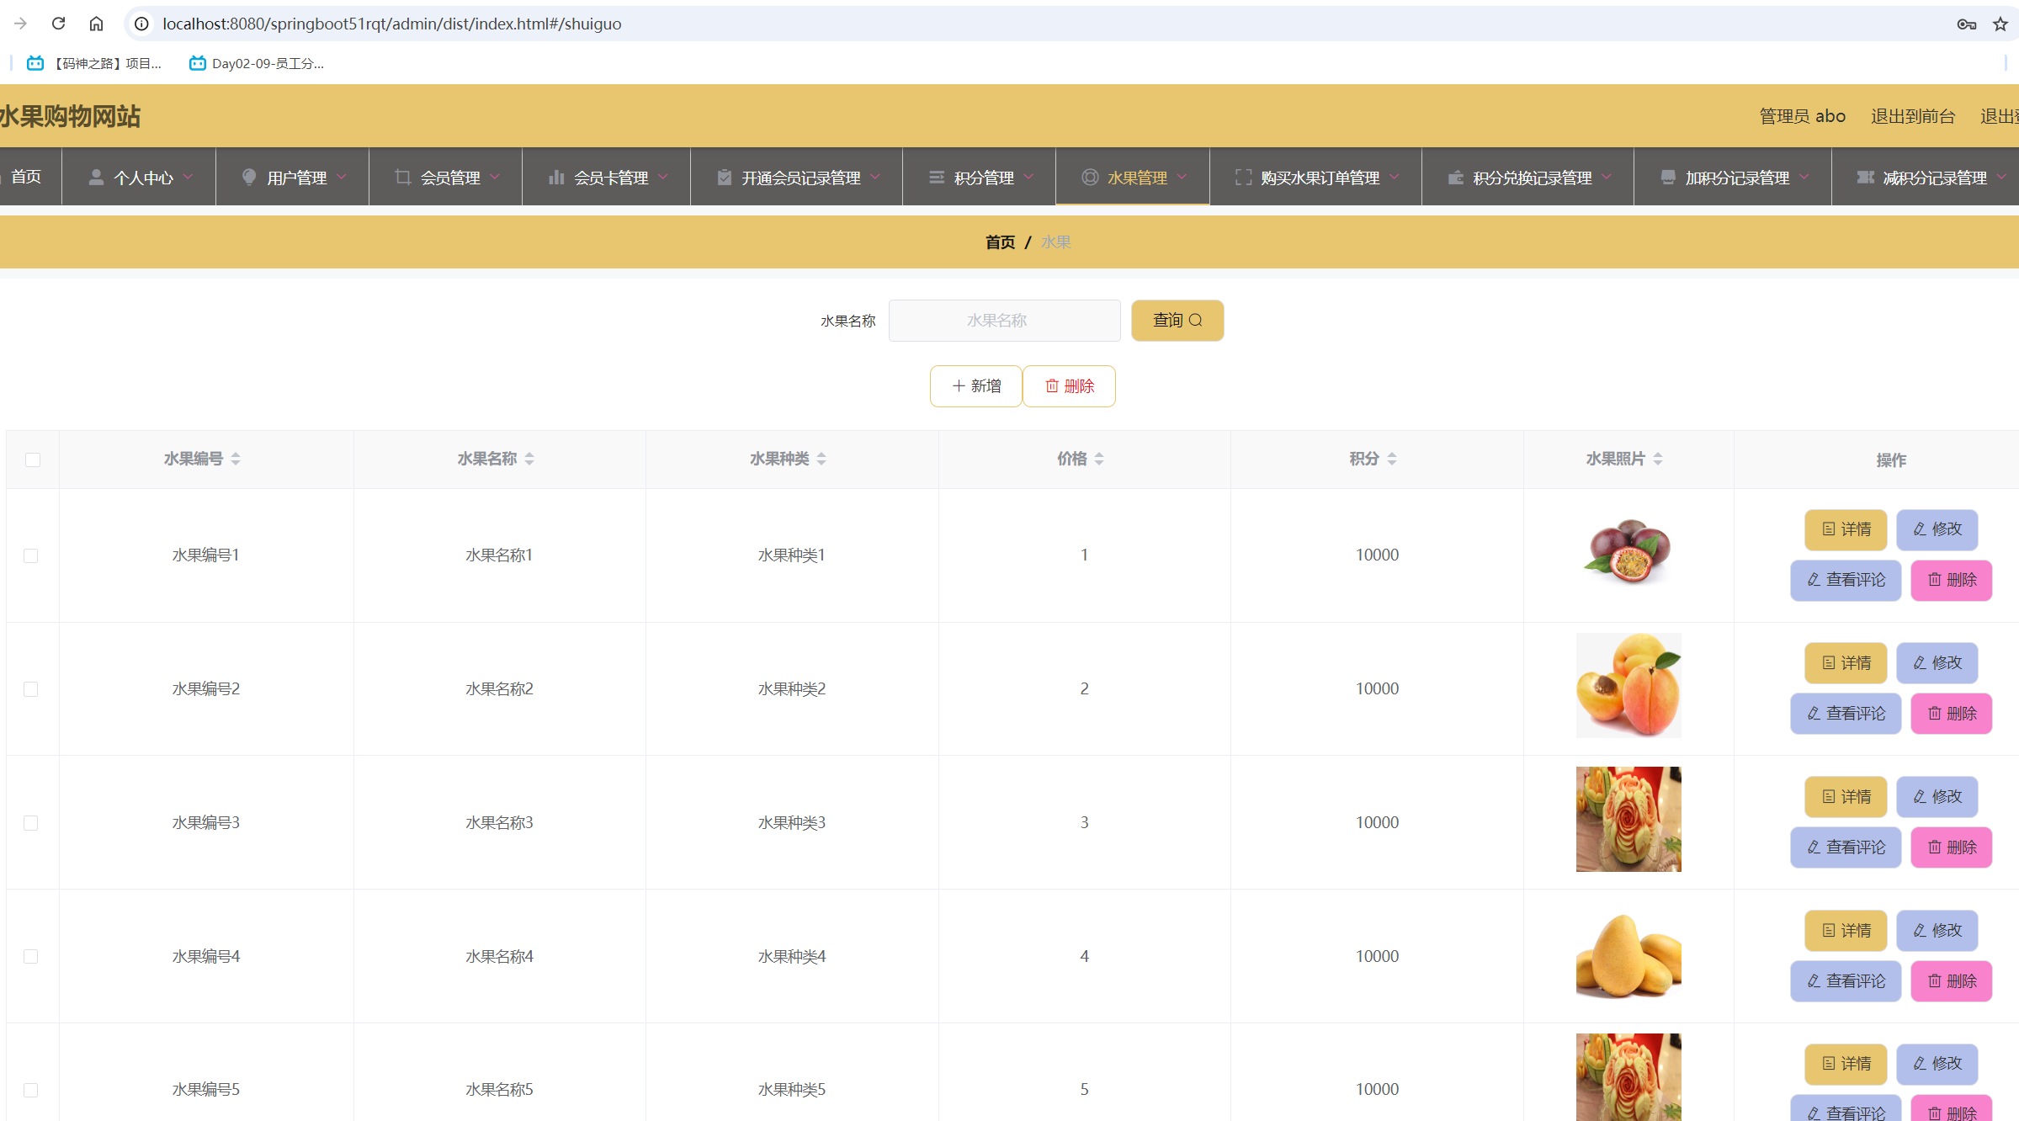Click the site info icon in address bar
Image resolution: width=2019 pixels, height=1121 pixels.
(142, 24)
